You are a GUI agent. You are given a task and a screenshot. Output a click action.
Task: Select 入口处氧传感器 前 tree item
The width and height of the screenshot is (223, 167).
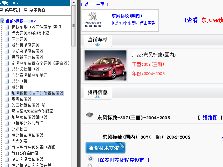point(28,105)
